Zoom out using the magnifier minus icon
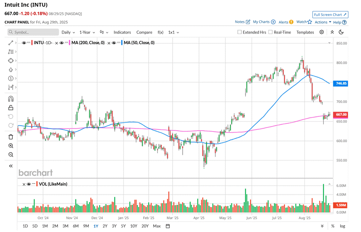361x232 pixels. 10,155
